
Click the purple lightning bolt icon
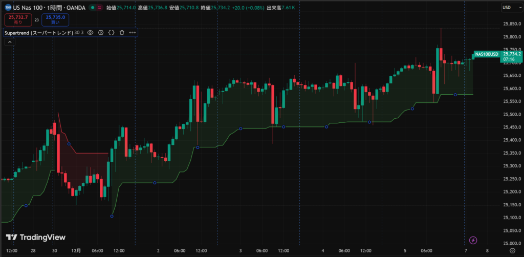point(473,240)
